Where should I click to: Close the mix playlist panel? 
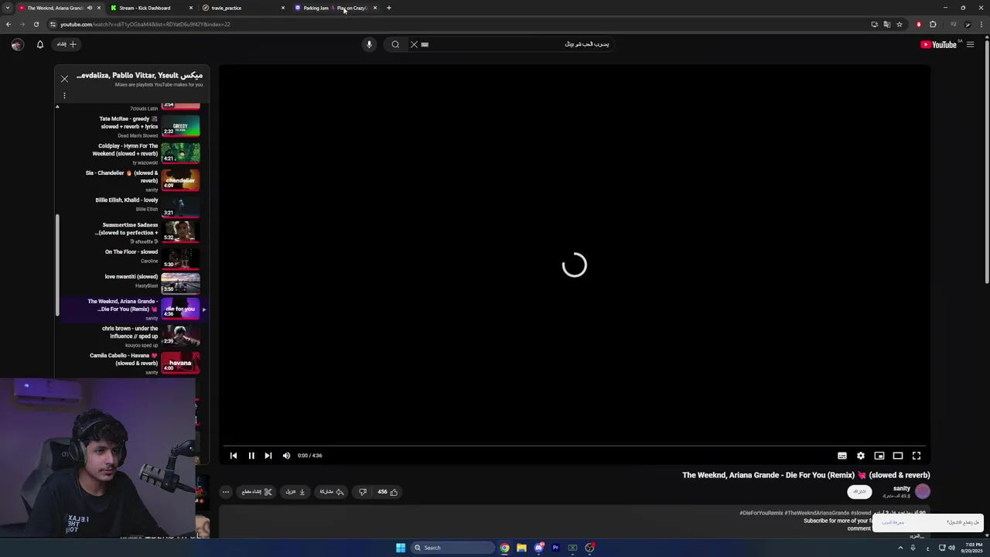pos(64,79)
